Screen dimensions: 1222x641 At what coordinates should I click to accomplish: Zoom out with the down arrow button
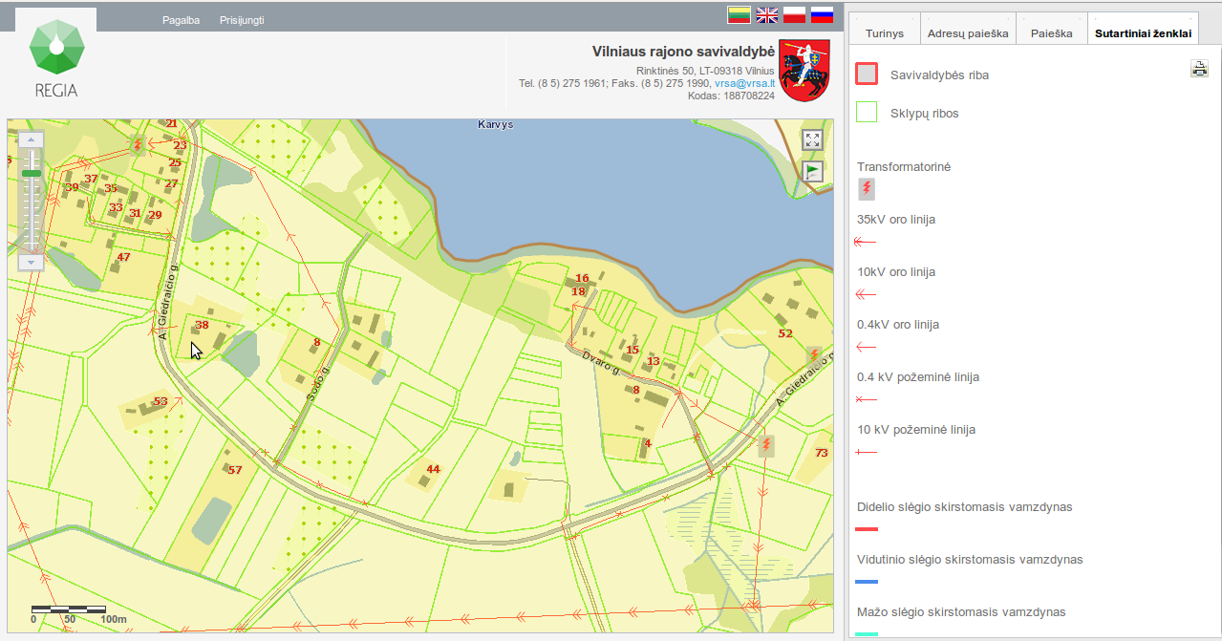pos(32,262)
